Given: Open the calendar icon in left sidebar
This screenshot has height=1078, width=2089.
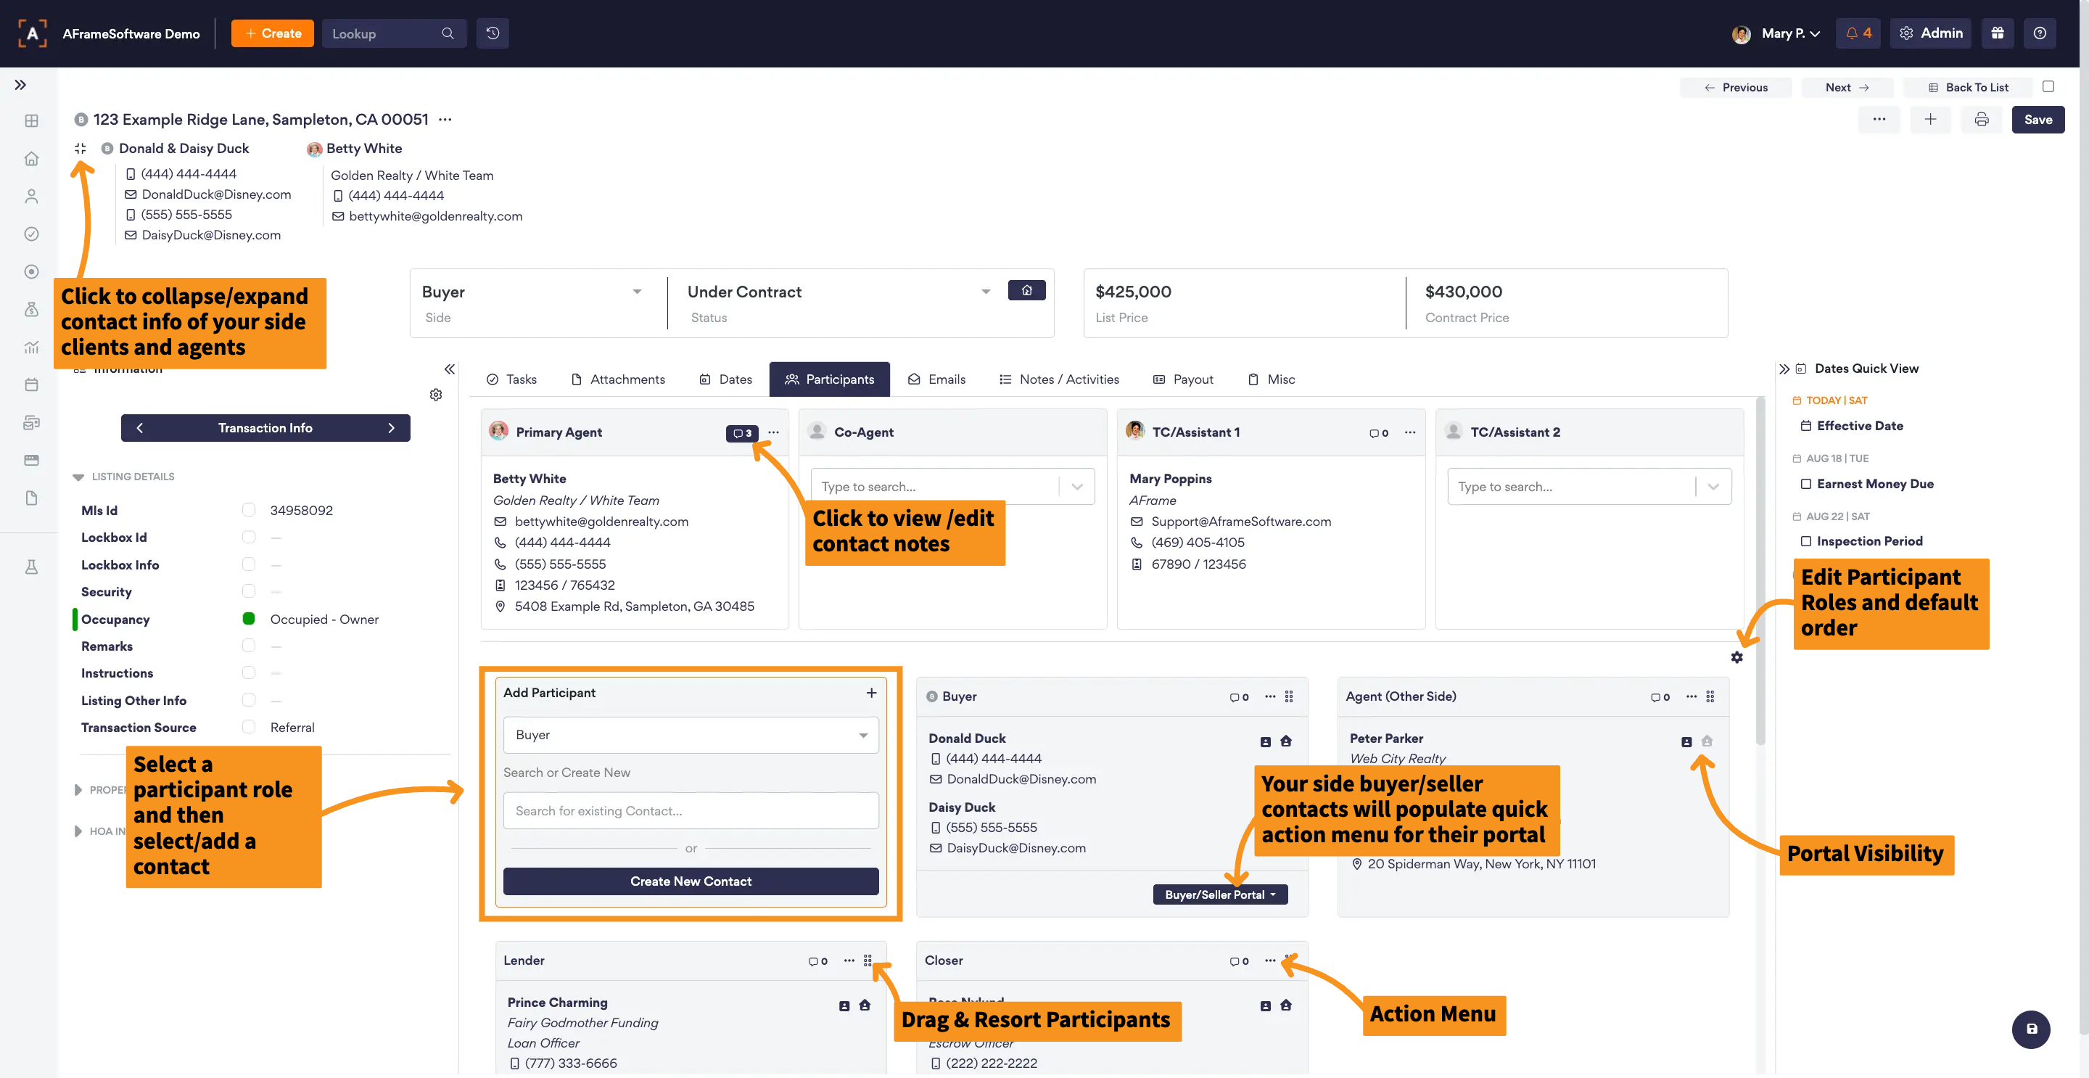Looking at the screenshot, I should [32, 384].
